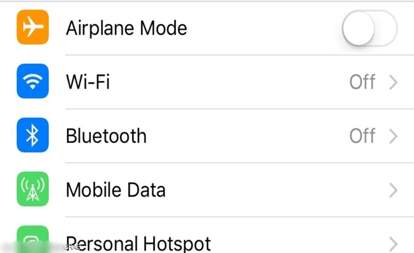Tap the Bluetooth symbol icon

[32, 136]
